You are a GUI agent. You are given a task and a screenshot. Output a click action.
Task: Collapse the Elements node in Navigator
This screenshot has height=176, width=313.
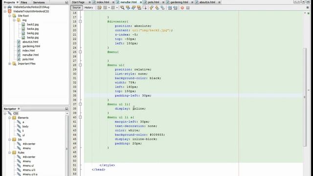click(10, 118)
